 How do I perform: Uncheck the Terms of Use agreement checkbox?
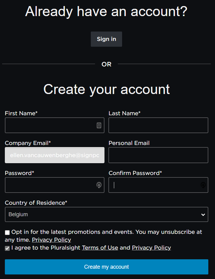[x=7, y=248]
